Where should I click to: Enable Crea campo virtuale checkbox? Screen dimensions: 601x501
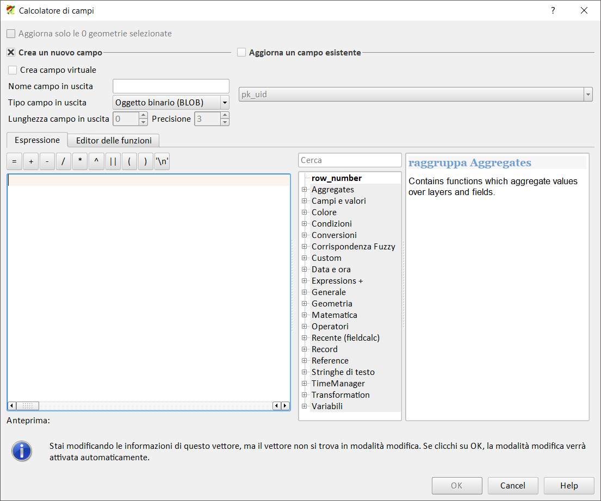[x=13, y=70]
